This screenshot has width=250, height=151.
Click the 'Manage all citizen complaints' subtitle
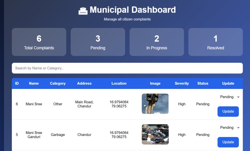click(127, 19)
